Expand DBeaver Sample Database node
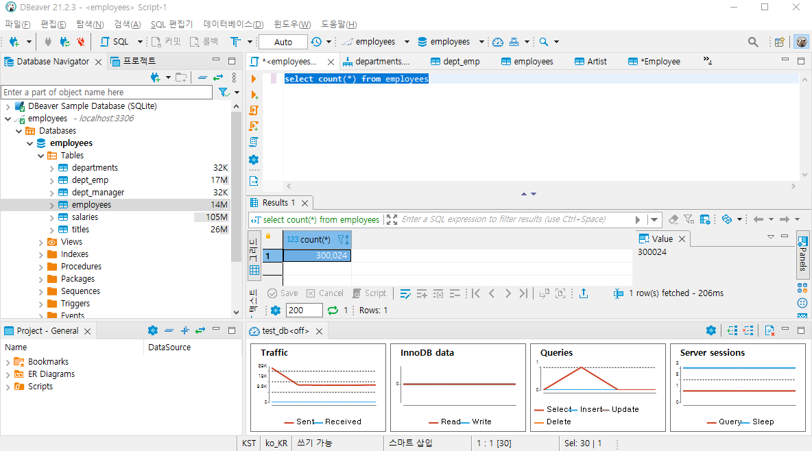 pyautogui.click(x=8, y=107)
